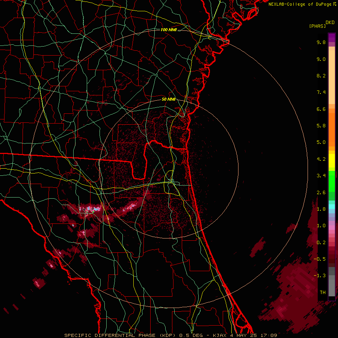Screen dimensions: 338x338
Task: Click the NEXLAB-College of DuPage credit text
Action: pyautogui.click(x=300, y=4)
